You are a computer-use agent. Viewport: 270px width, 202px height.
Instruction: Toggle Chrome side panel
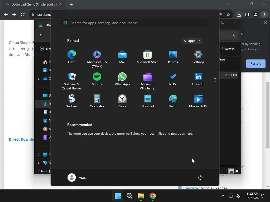(x=247, y=15)
